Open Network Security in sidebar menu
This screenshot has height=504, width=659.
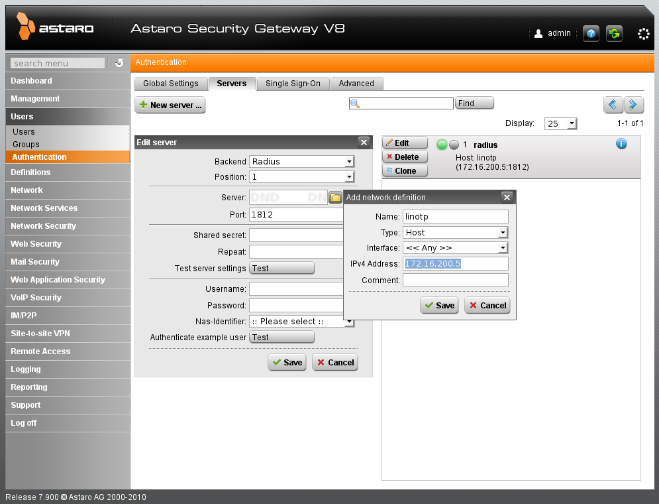(x=44, y=226)
